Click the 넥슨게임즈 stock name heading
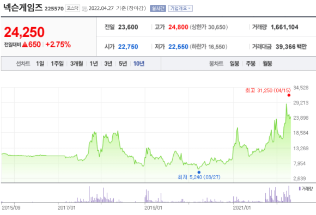Image resolution: width=316 pixels, height=215 pixels. click(x=23, y=8)
